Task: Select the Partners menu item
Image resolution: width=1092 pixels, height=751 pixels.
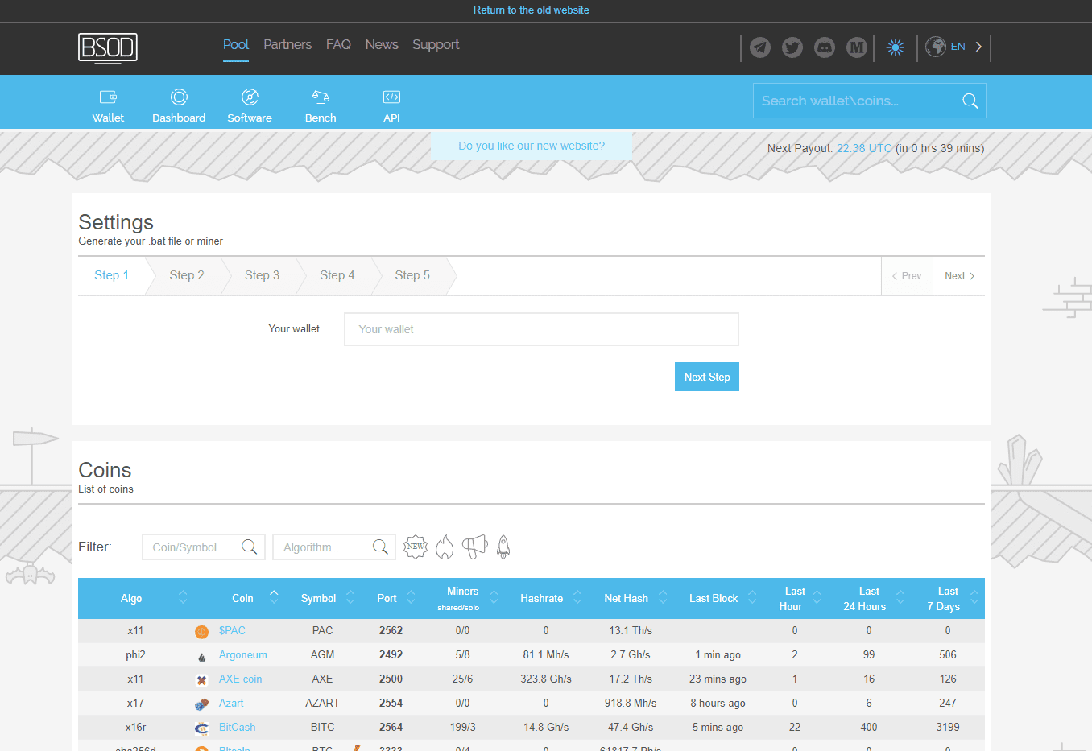Action: tap(287, 45)
